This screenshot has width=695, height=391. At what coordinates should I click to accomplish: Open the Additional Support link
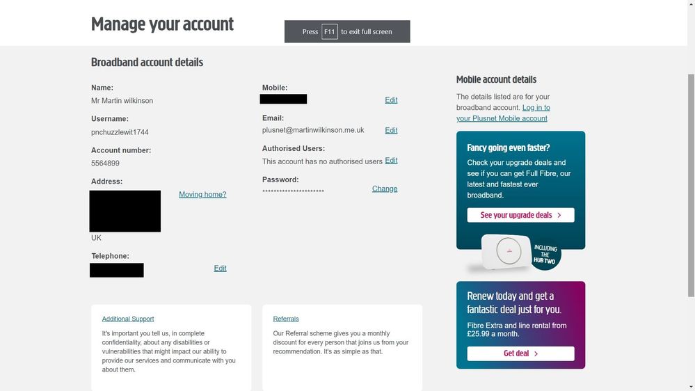[128, 319]
